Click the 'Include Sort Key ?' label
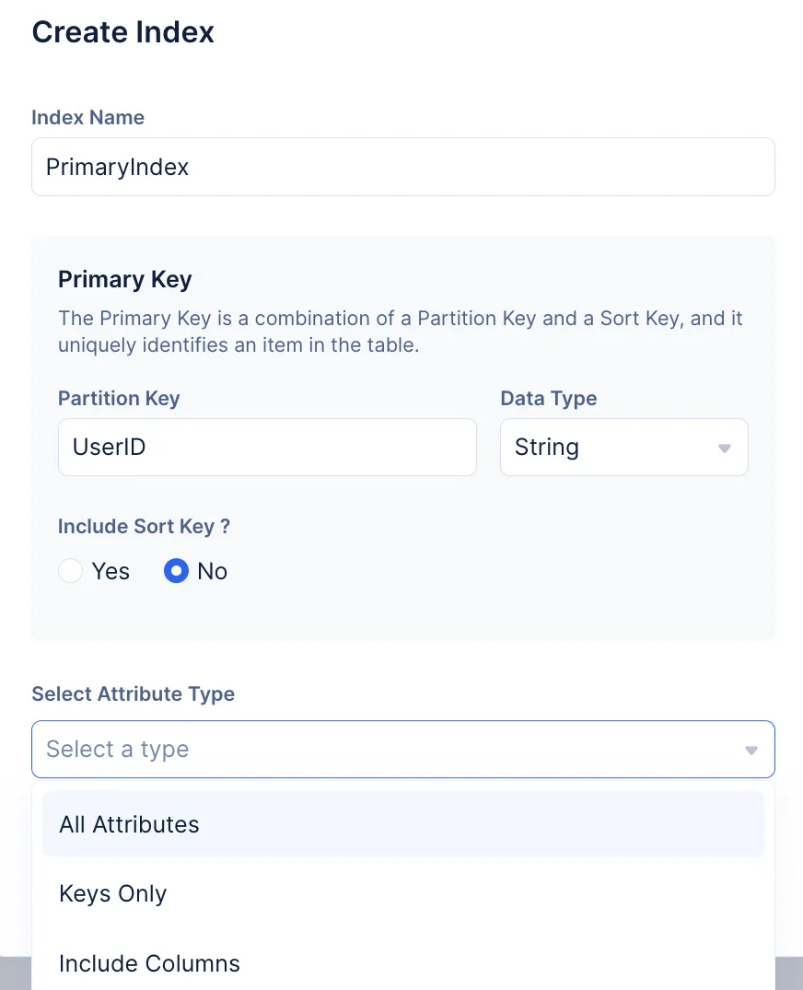803x990 pixels. point(144,526)
